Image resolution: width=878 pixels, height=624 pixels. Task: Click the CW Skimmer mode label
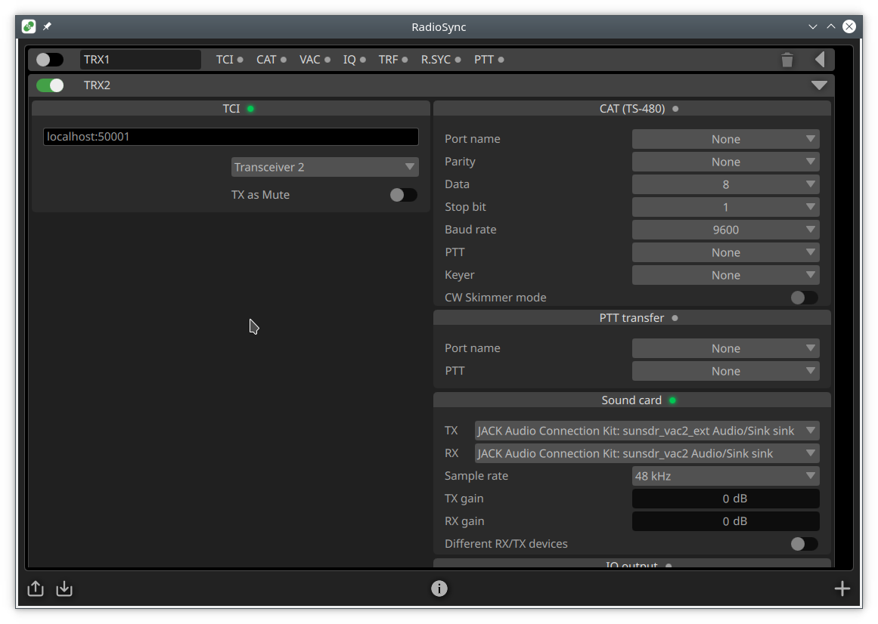tap(495, 298)
